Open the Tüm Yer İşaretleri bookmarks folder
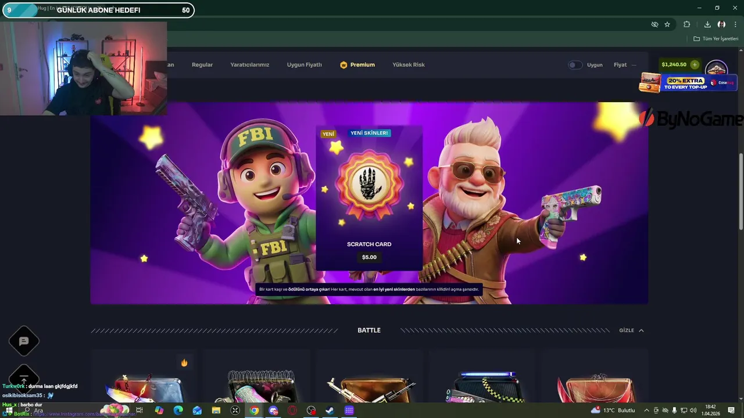 (716, 39)
